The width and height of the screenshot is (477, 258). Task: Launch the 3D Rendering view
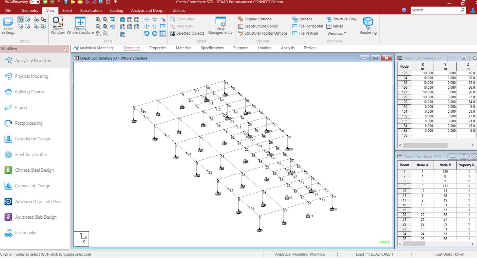pyautogui.click(x=368, y=26)
